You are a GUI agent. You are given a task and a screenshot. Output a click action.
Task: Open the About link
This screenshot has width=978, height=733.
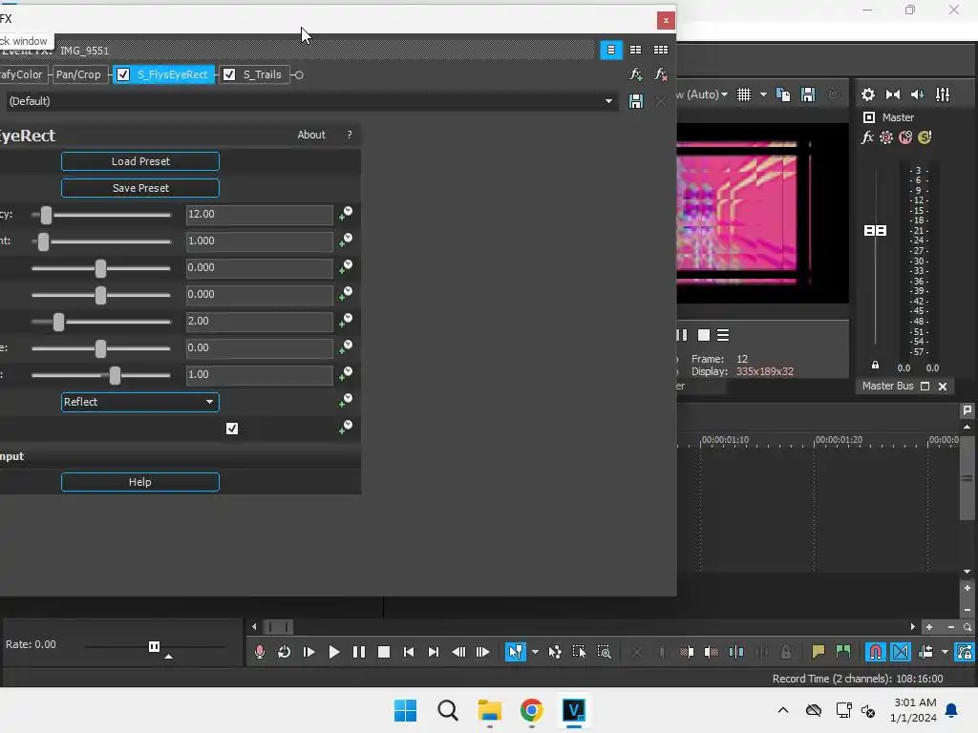click(311, 135)
